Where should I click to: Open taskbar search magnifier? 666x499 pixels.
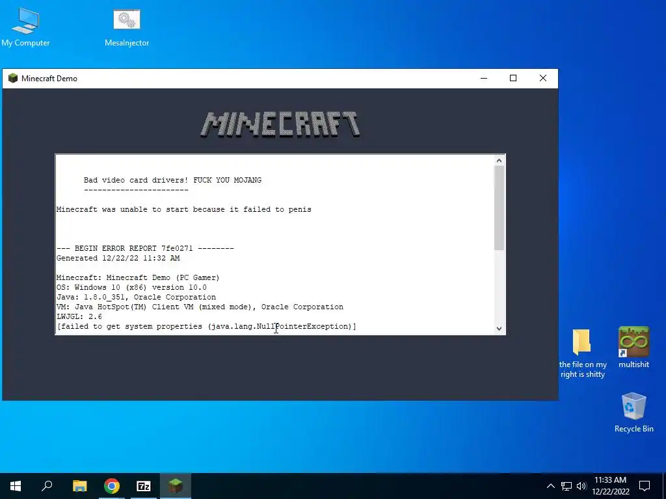(47, 486)
